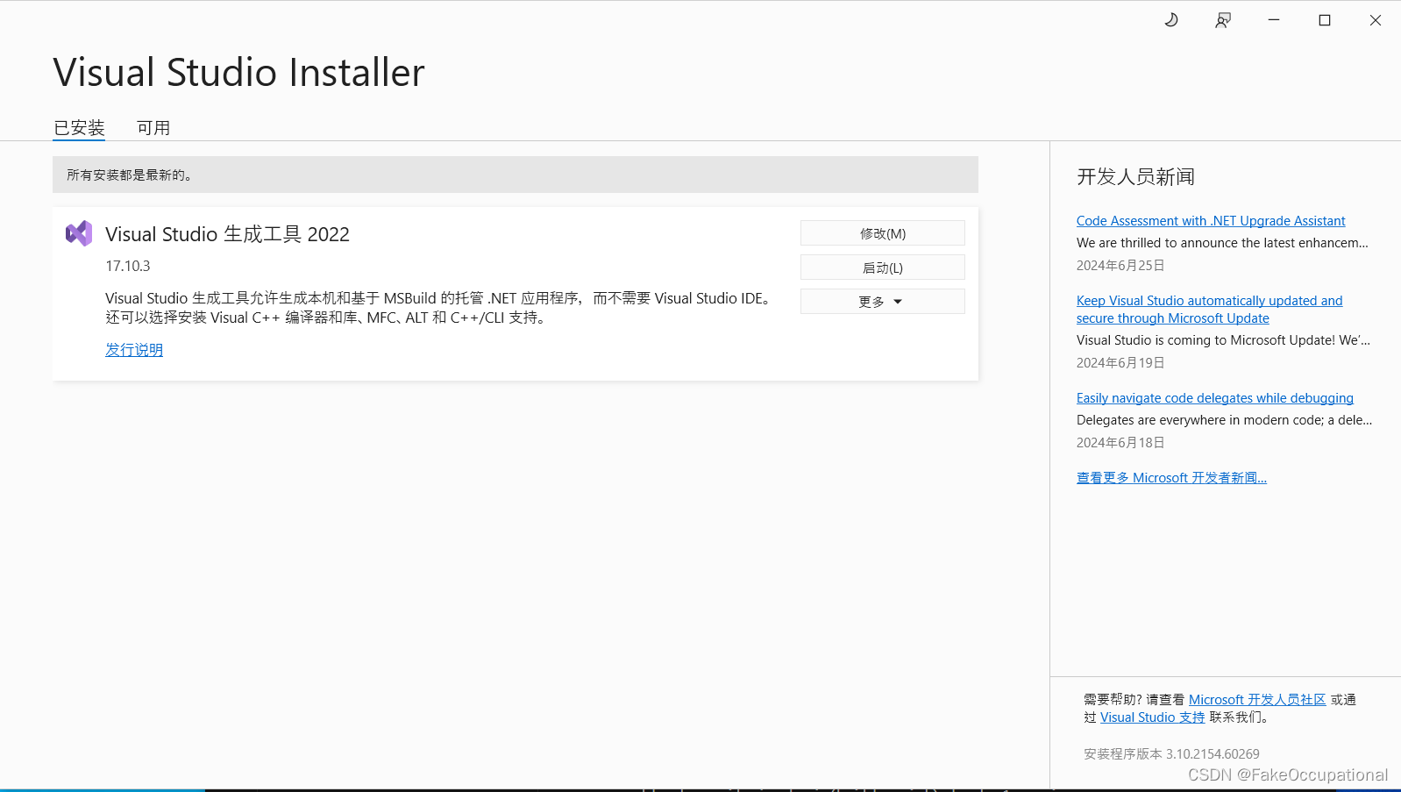Screen dimensions: 1401x792
Task: Click the 'Delegates are everywhere' summary text
Action: tap(1224, 420)
